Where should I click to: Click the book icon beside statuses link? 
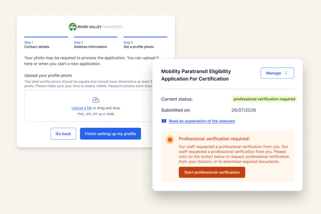(x=164, y=121)
